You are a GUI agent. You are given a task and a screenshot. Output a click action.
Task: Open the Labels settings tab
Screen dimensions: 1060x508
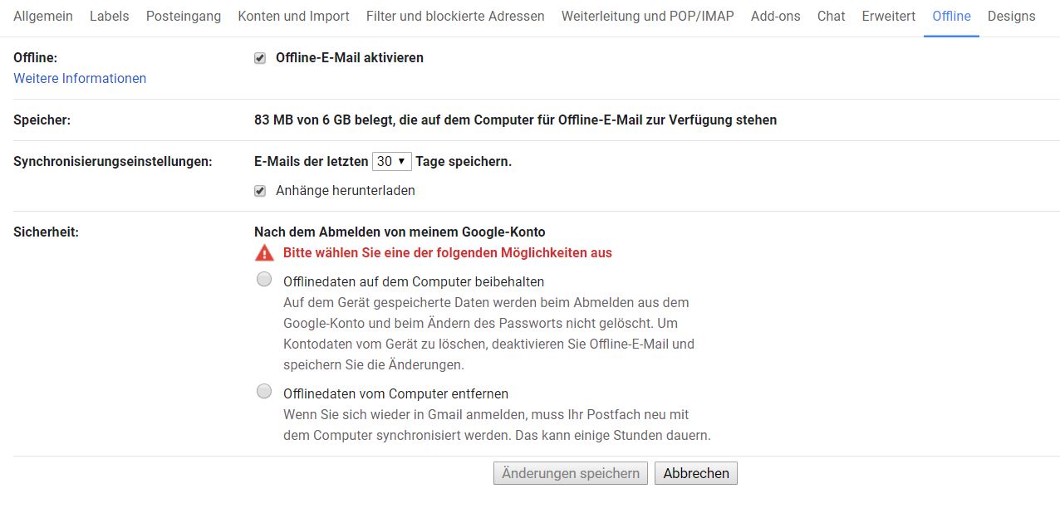[109, 17]
